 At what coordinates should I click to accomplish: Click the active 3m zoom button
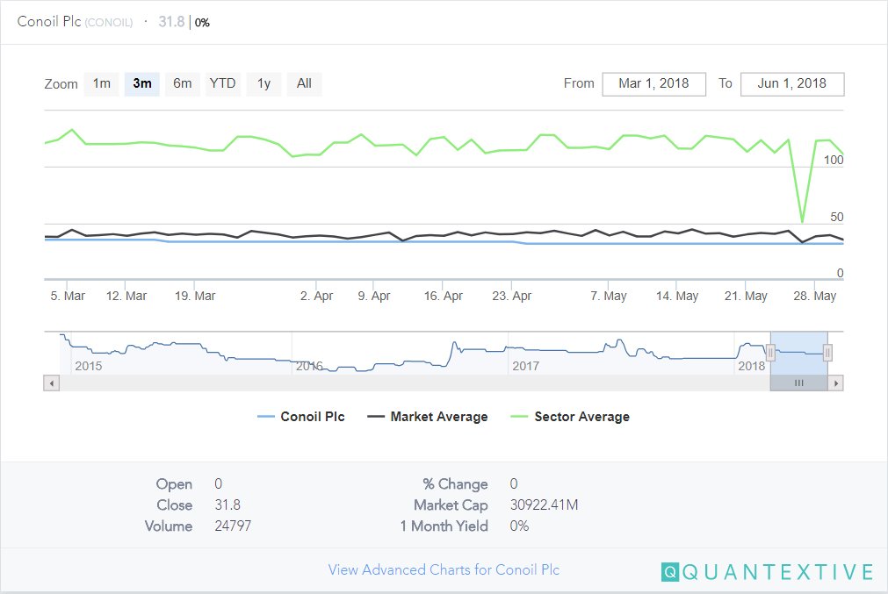pos(141,83)
